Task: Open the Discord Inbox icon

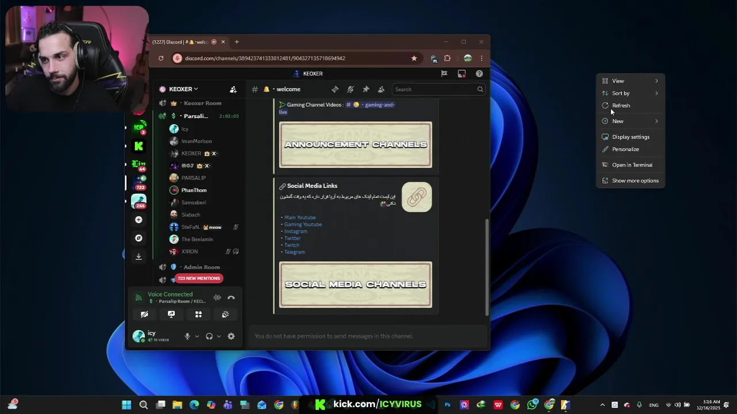Action: [x=461, y=74]
